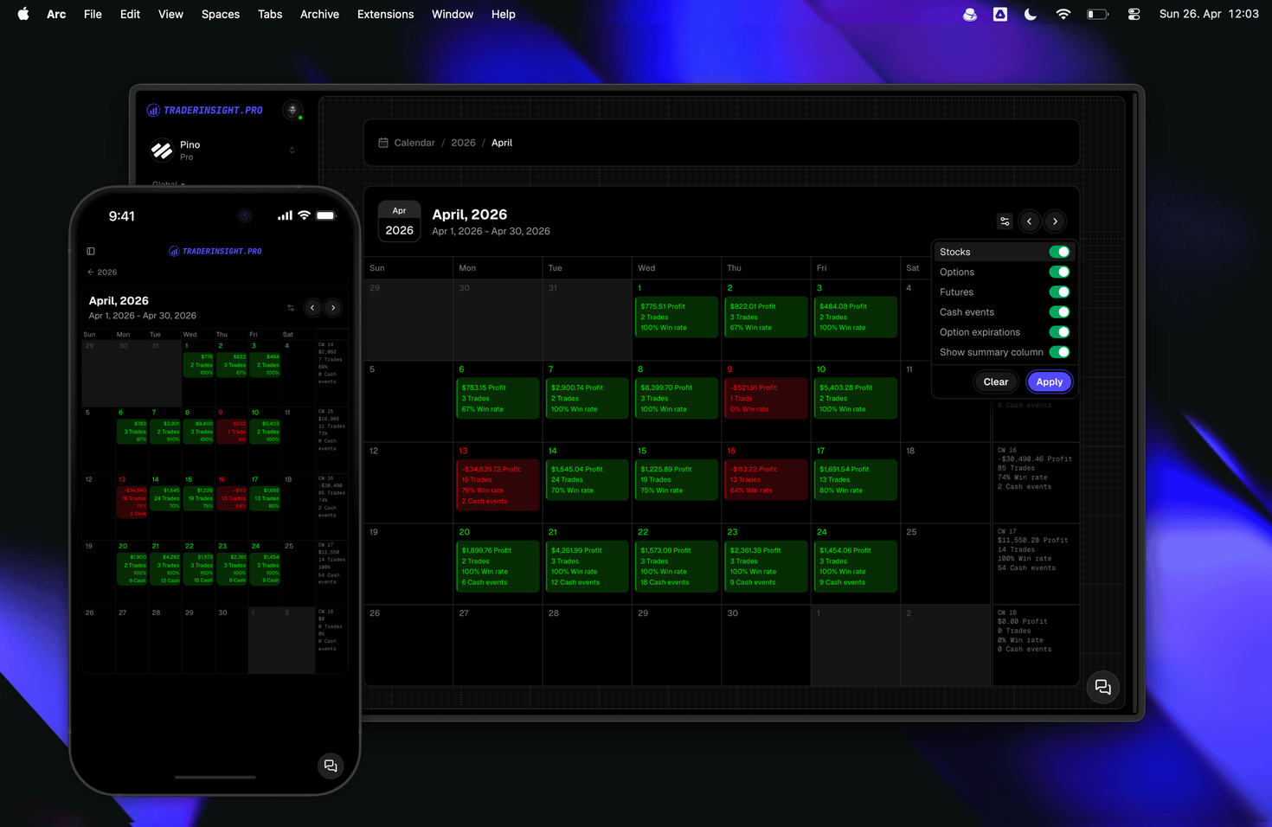Select the April 13 cell showing a loss
The width and height of the screenshot is (1272, 827).
click(498, 484)
